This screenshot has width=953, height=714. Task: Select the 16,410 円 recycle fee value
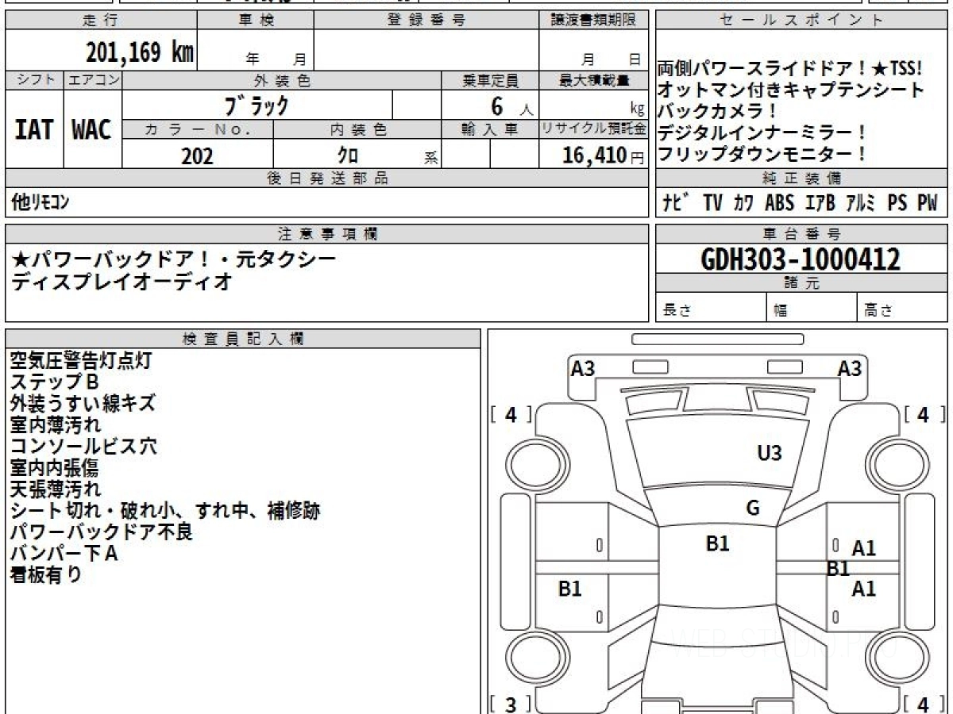point(603,155)
